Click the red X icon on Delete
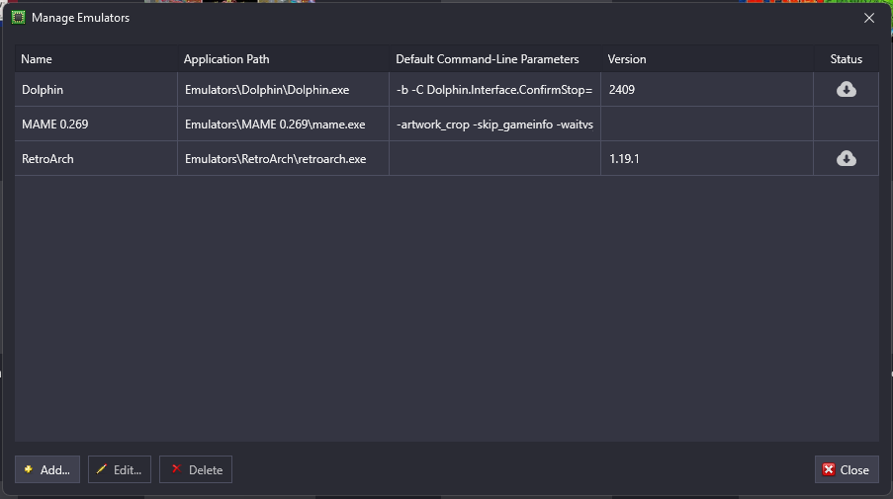Image resolution: width=893 pixels, height=499 pixels. [x=176, y=468]
